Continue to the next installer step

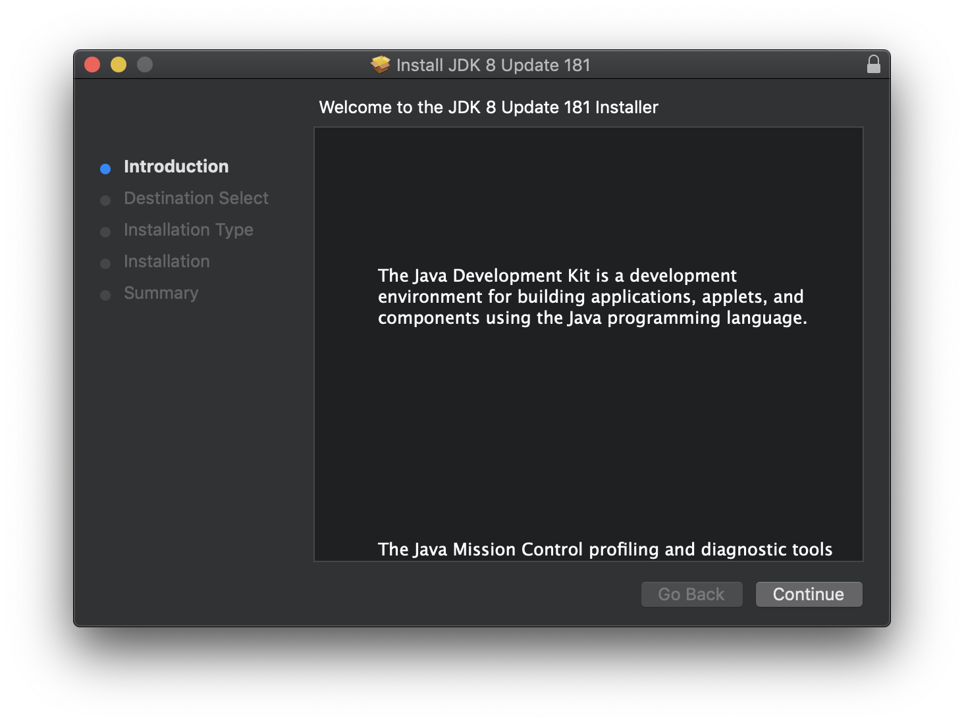[809, 594]
